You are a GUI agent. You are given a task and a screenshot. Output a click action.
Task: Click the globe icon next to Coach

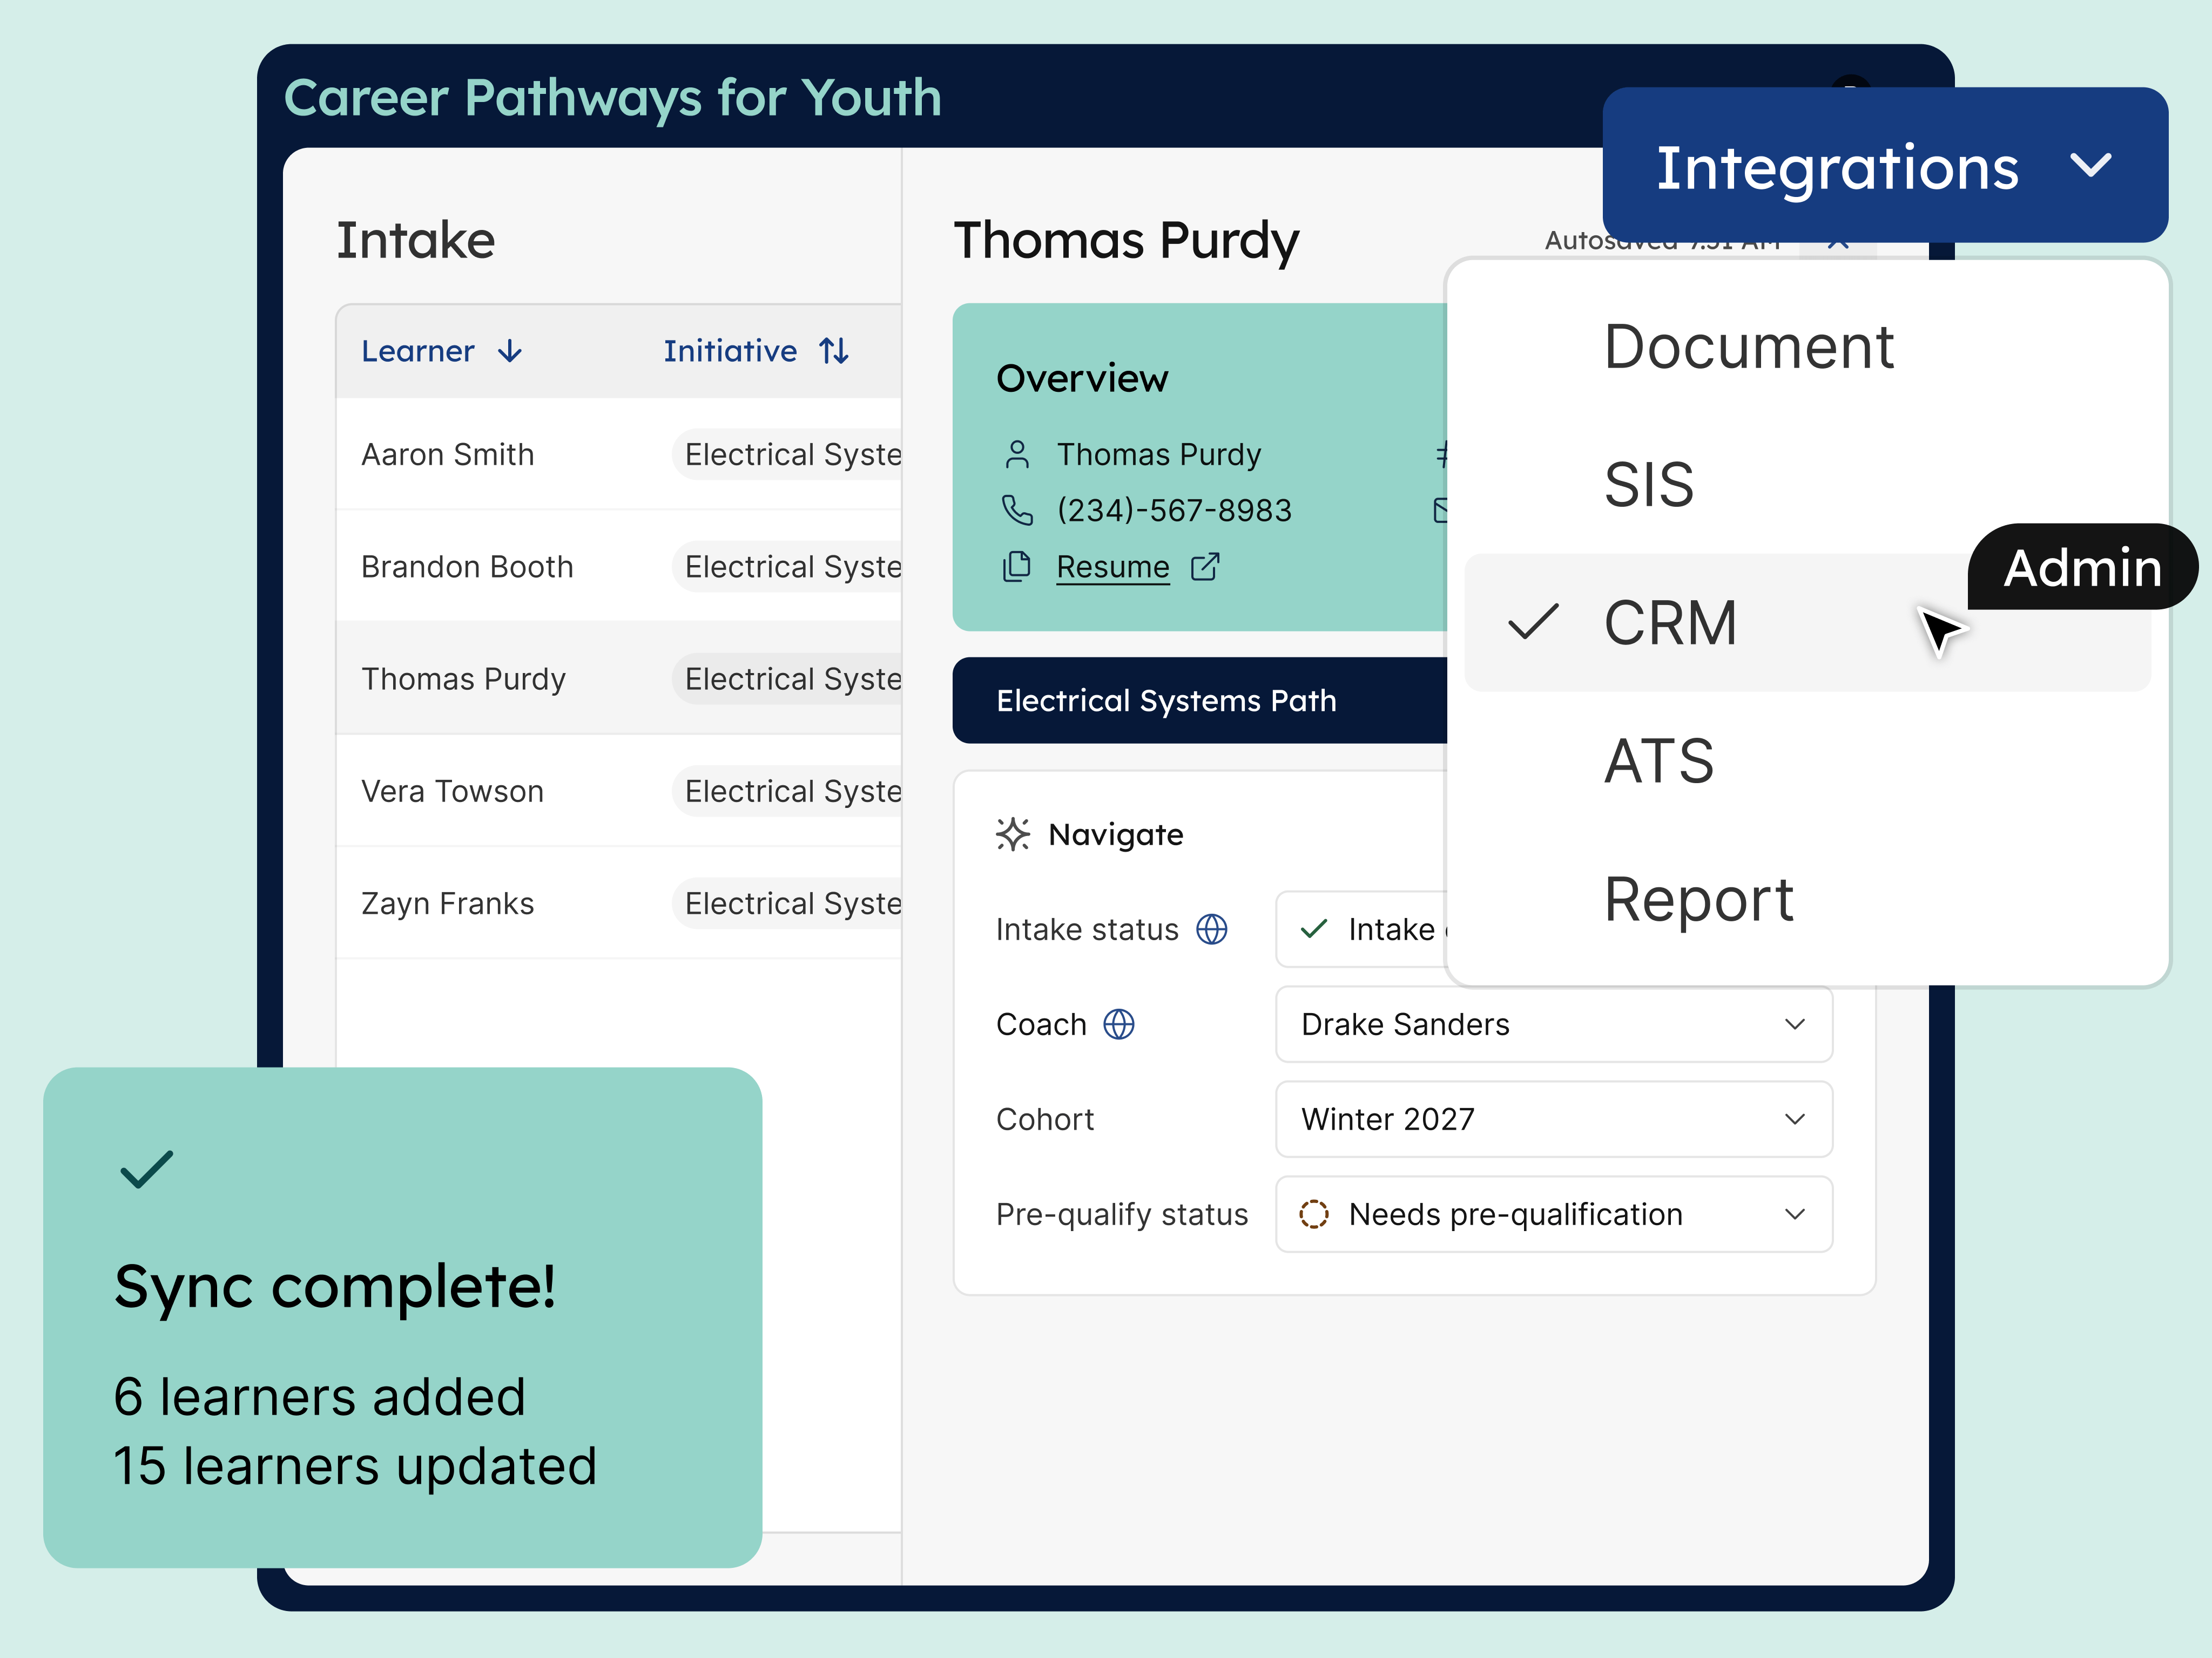click(x=1120, y=1023)
